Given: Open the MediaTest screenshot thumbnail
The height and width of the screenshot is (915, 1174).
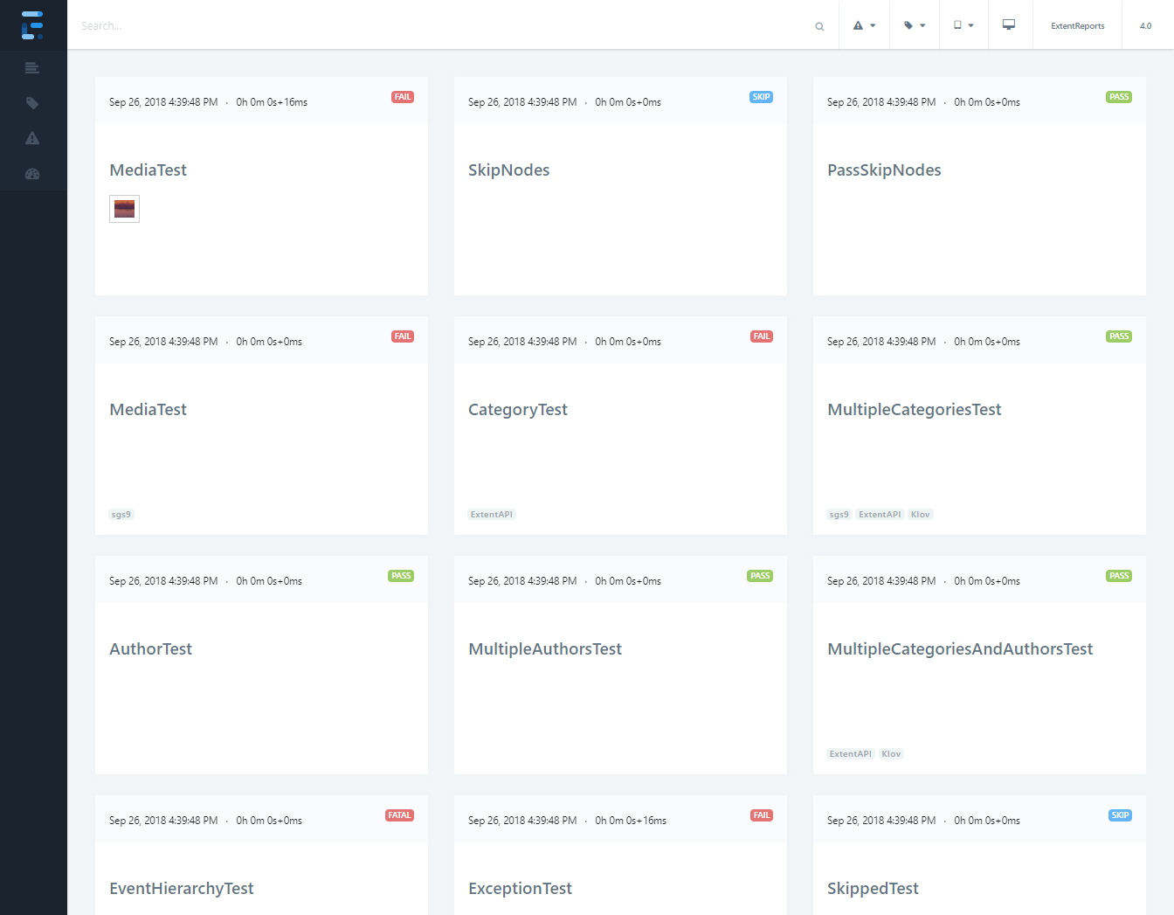Looking at the screenshot, I should pyautogui.click(x=124, y=209).
